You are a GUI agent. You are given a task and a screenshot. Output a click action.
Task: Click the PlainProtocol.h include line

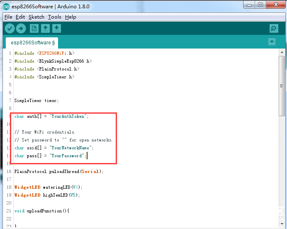pos(47,69)
